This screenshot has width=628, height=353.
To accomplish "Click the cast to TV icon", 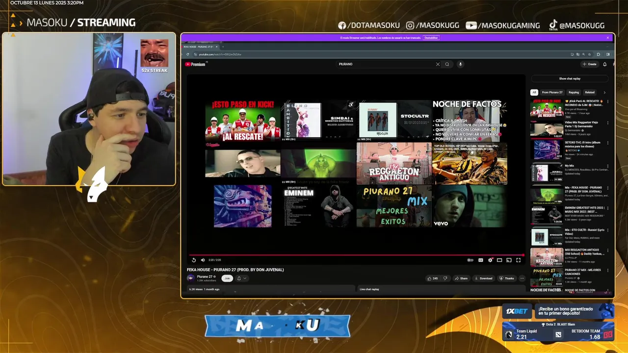I will [x=509, y=260].
